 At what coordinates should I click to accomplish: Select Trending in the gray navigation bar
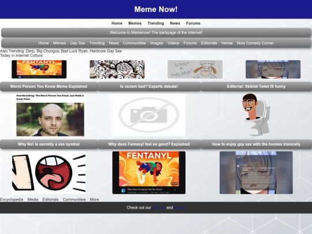97,43
